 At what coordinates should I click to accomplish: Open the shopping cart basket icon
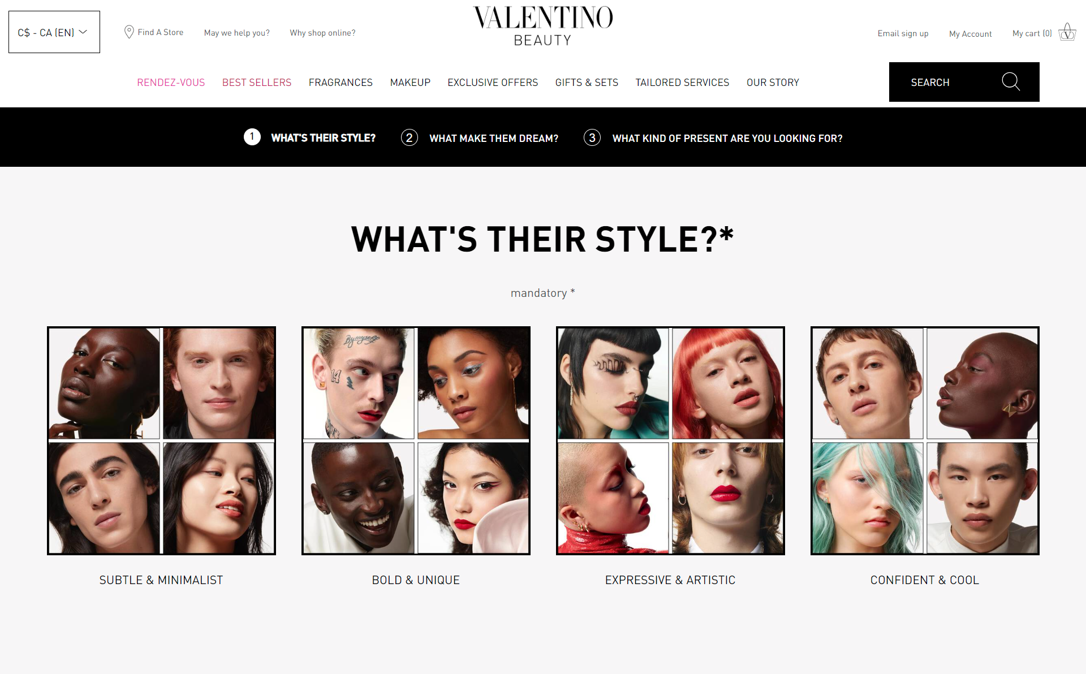click(1067, 32)
